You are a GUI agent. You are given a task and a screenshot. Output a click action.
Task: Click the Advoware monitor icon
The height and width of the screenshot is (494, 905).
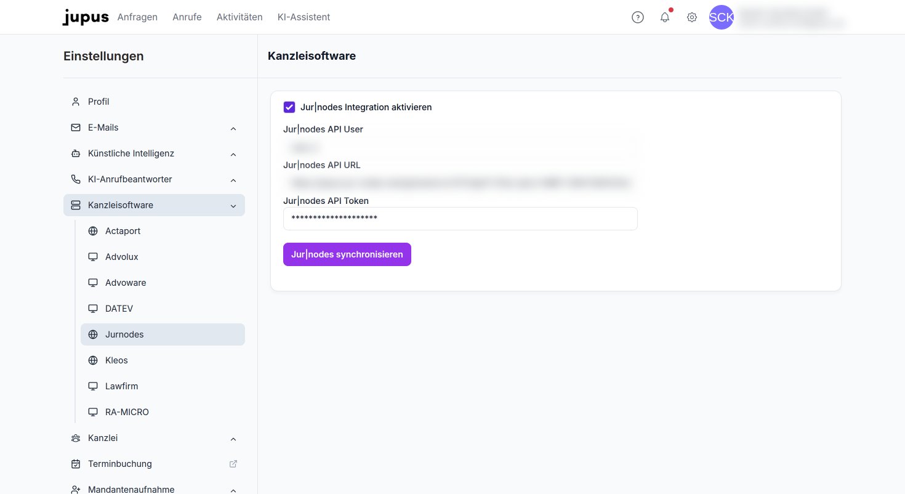[93, 283]
